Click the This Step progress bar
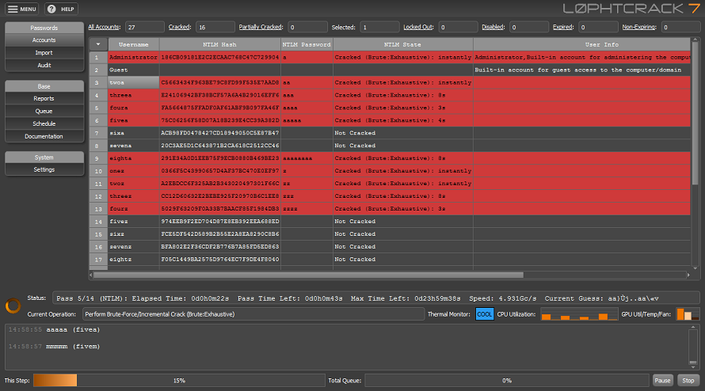705x391 pixels. click(x=179, y=380)
